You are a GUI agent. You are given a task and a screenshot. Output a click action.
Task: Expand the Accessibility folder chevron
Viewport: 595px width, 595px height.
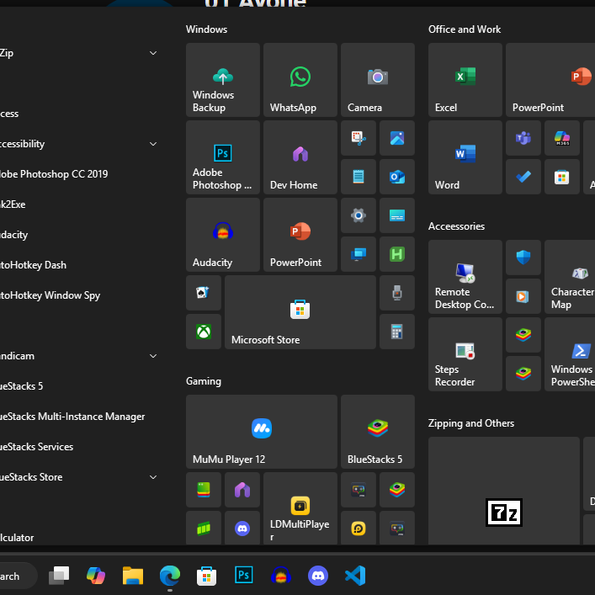click(153, 144)
